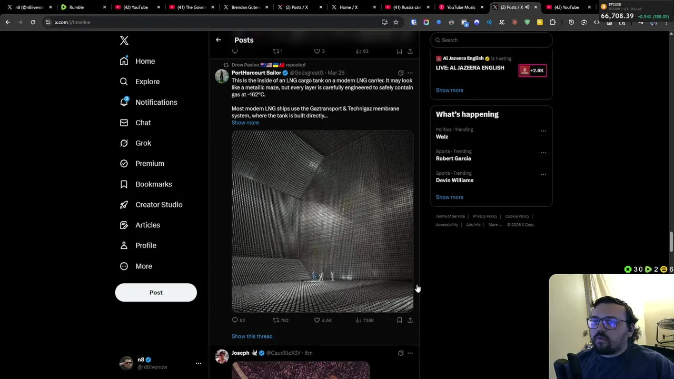The image size is (674, 379).
Task: Click the Post button
Action: (156, 293)
